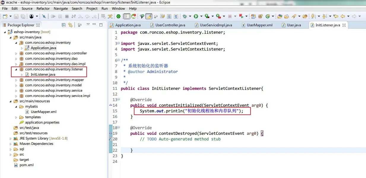Open the New Java Class dropdown arrow

pos(273,16)
